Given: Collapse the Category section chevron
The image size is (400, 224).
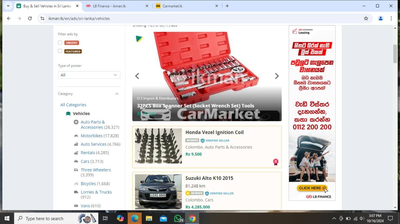Looking at the screenshot, I should point(117,94).
